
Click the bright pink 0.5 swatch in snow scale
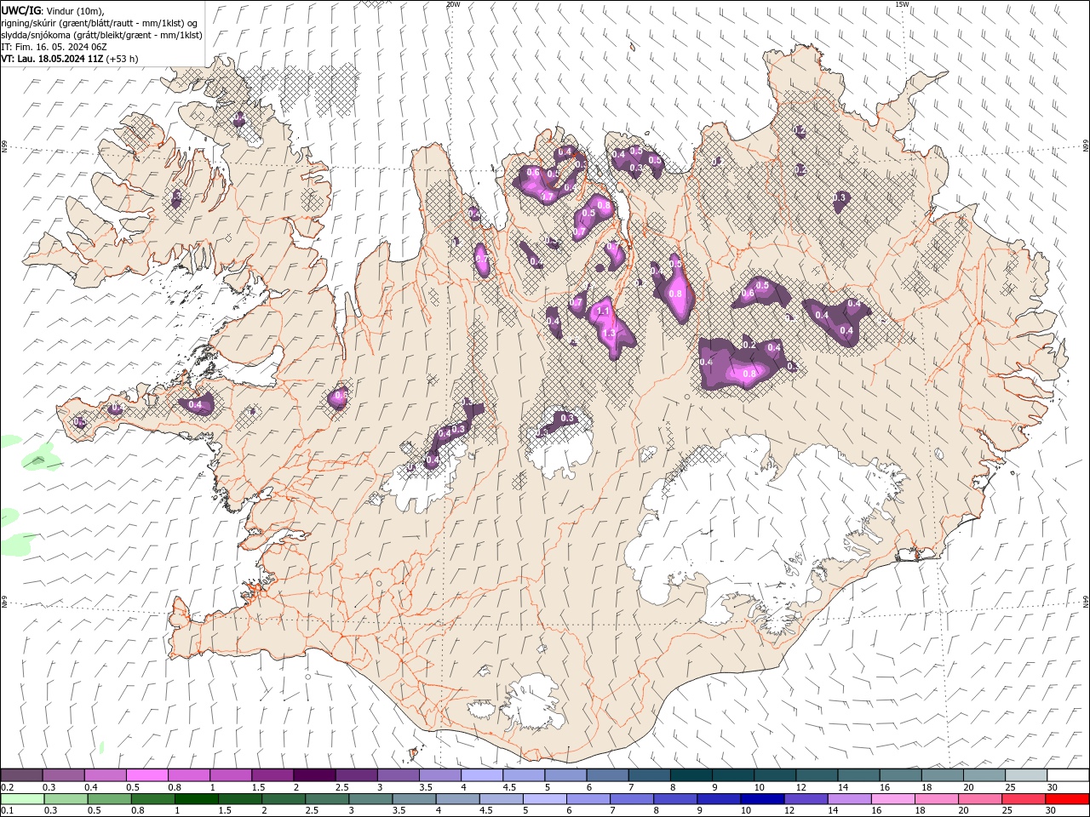point(147,774)
